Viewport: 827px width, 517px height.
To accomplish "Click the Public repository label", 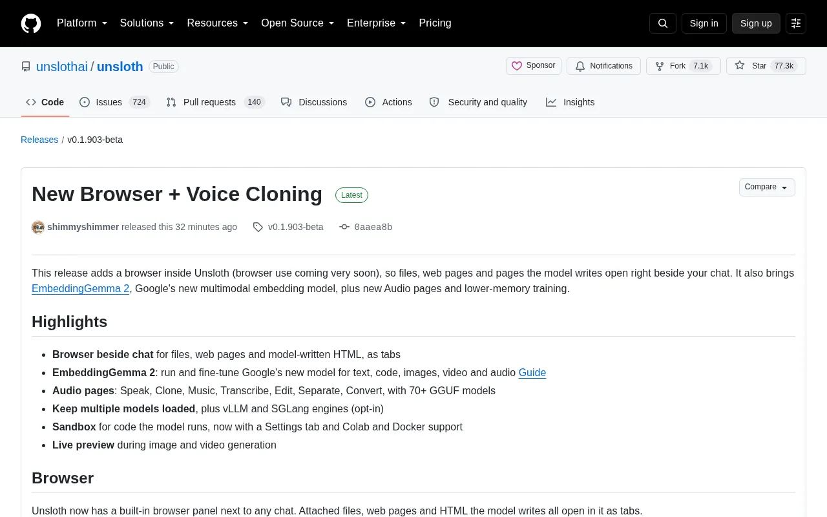I will click(163, 67).
